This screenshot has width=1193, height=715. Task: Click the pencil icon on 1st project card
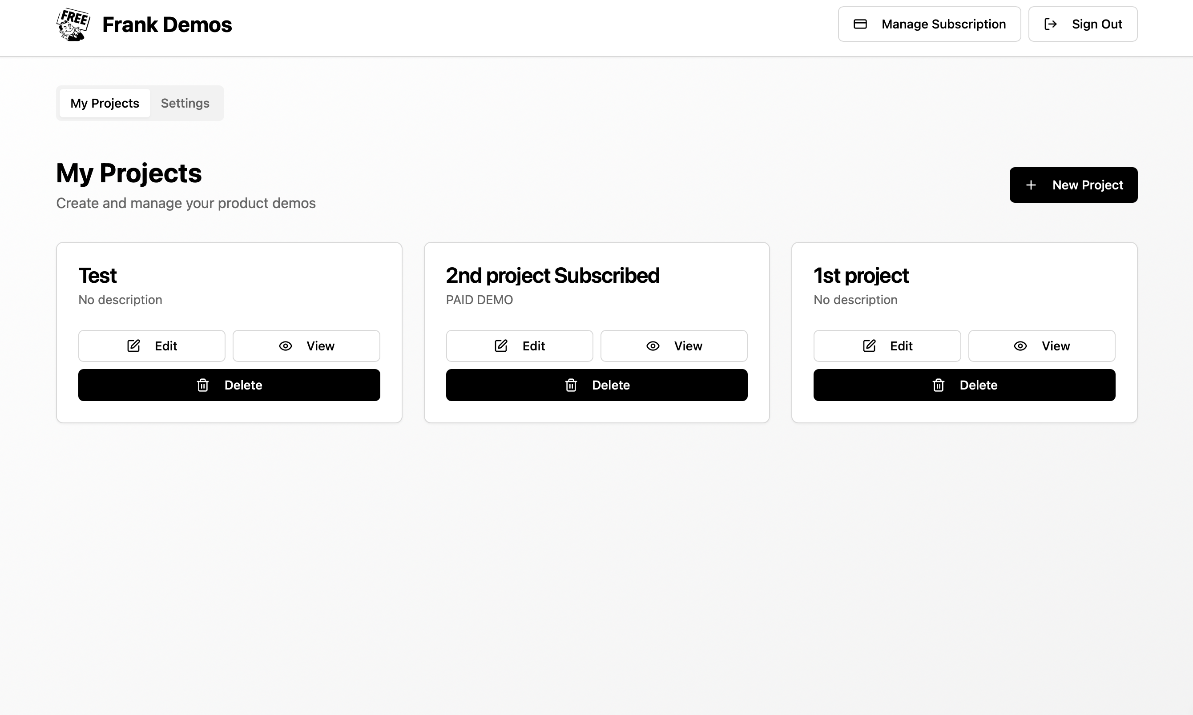[x=869, y=346]
